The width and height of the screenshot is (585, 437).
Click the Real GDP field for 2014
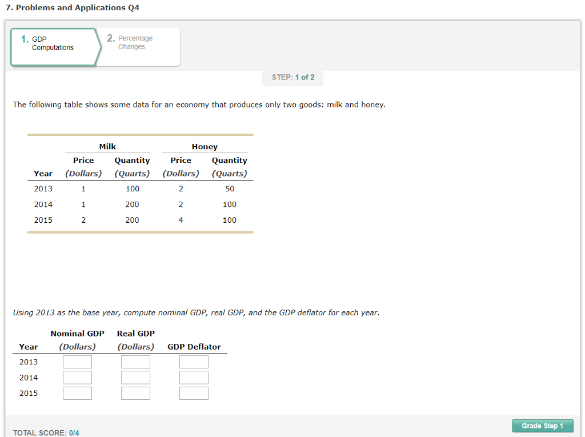pos(135,377)
